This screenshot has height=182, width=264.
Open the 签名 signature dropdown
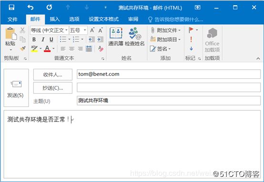[161, 49]
